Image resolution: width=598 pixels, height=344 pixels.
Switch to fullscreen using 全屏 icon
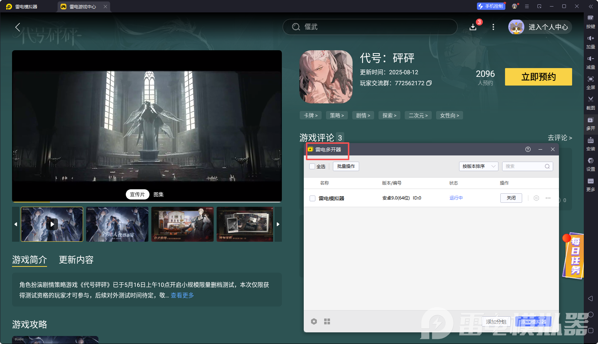coord(591,83)
